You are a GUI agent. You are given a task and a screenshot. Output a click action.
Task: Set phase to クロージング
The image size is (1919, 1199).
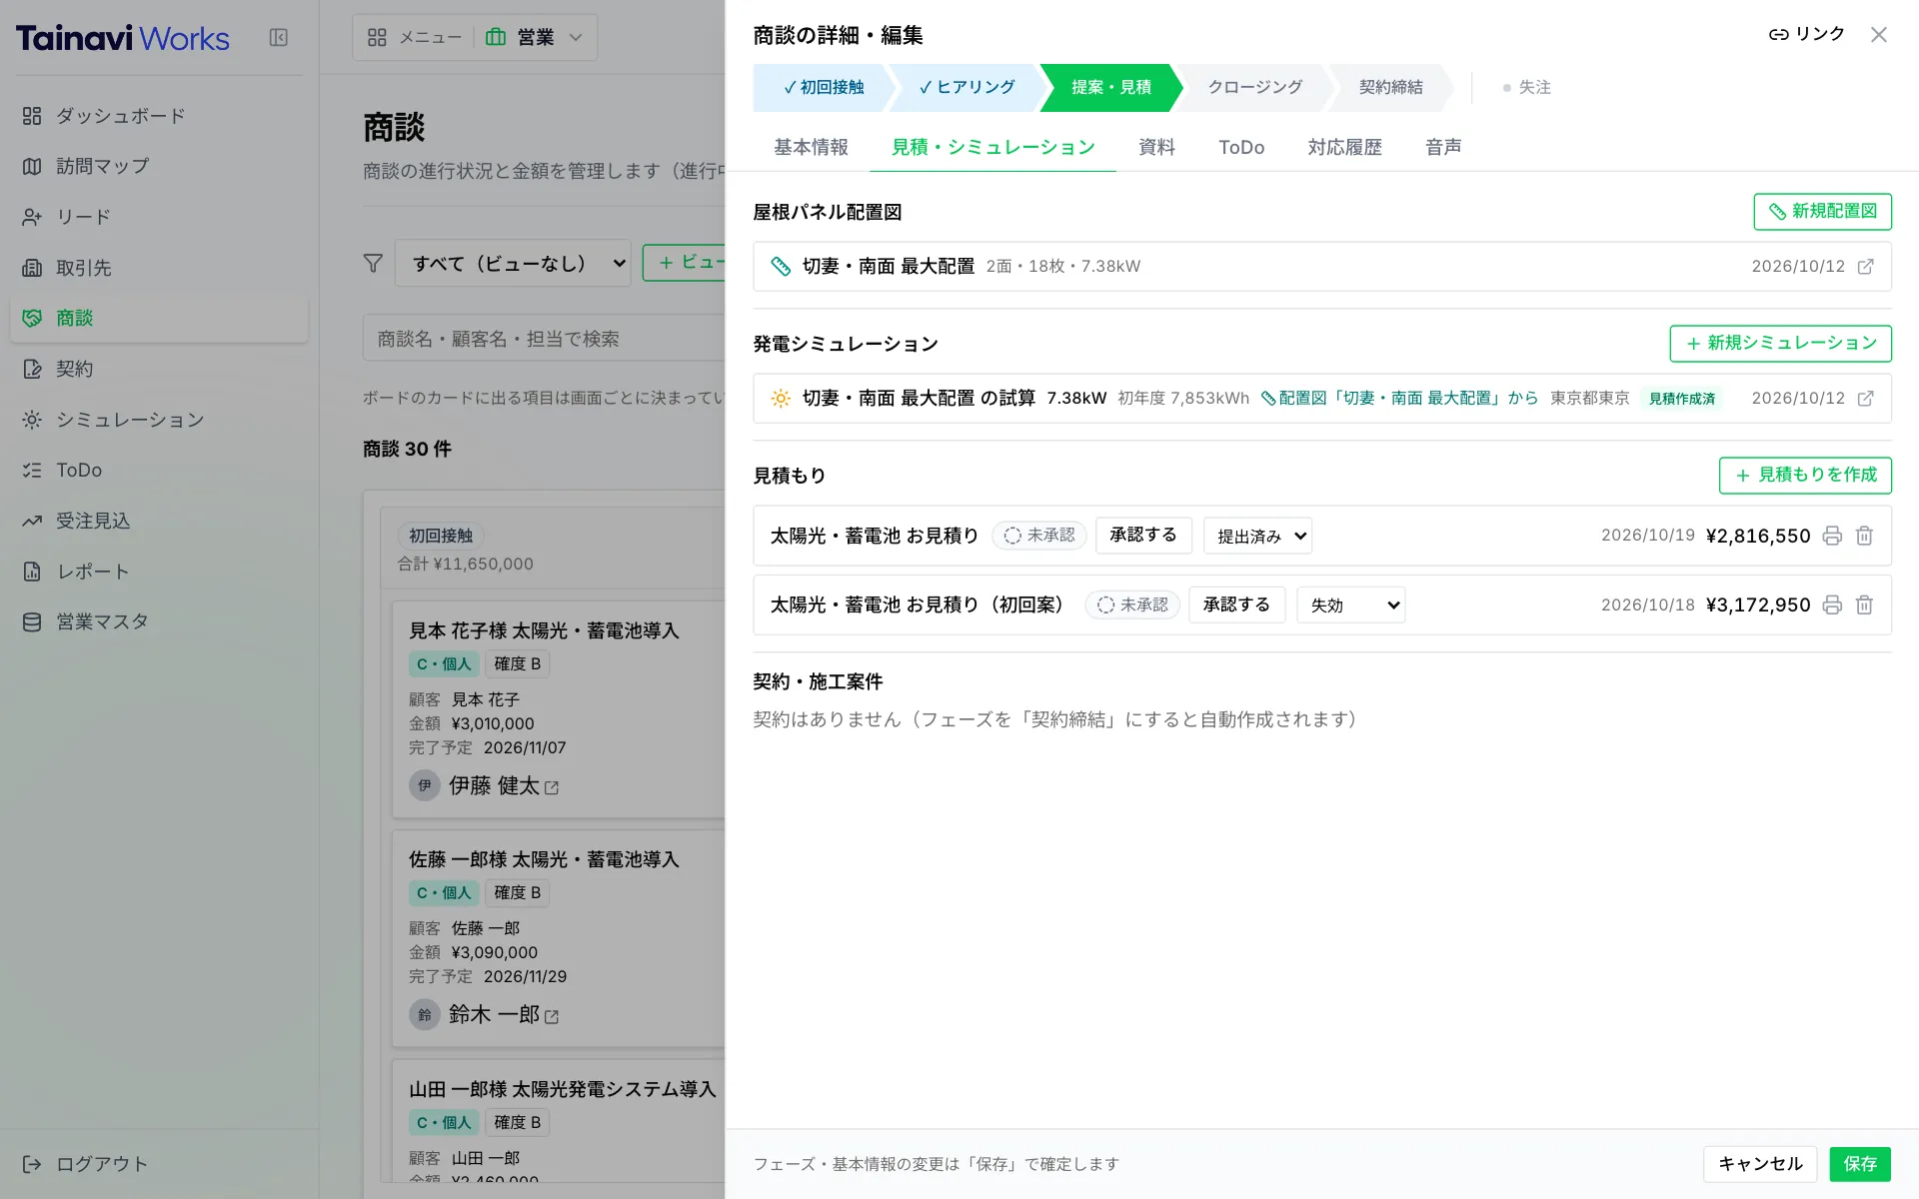1254,88
